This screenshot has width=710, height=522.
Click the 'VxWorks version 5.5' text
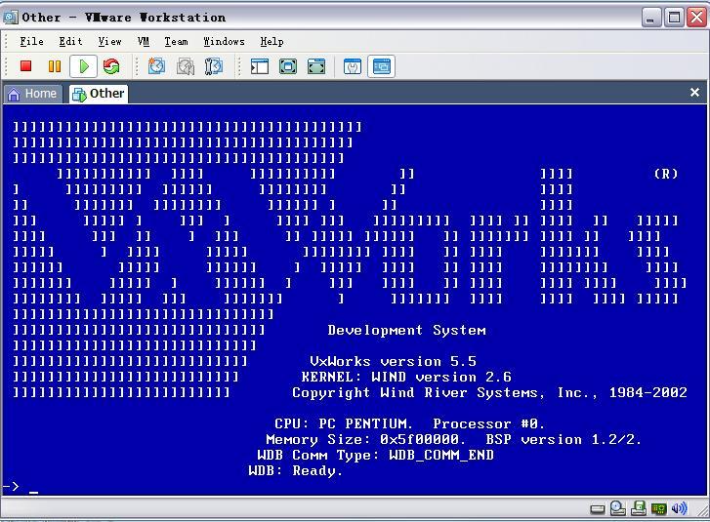393,361
